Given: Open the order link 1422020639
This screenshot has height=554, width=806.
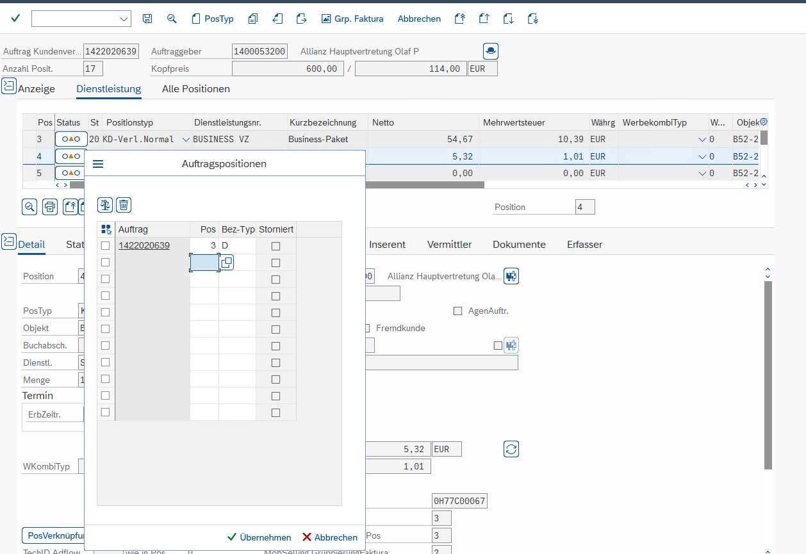Looking at the screenshot, I should click(144, 245).
